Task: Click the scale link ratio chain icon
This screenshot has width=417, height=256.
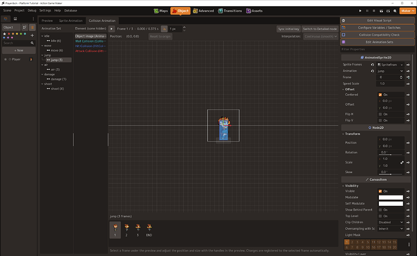Action: point(402,162)
